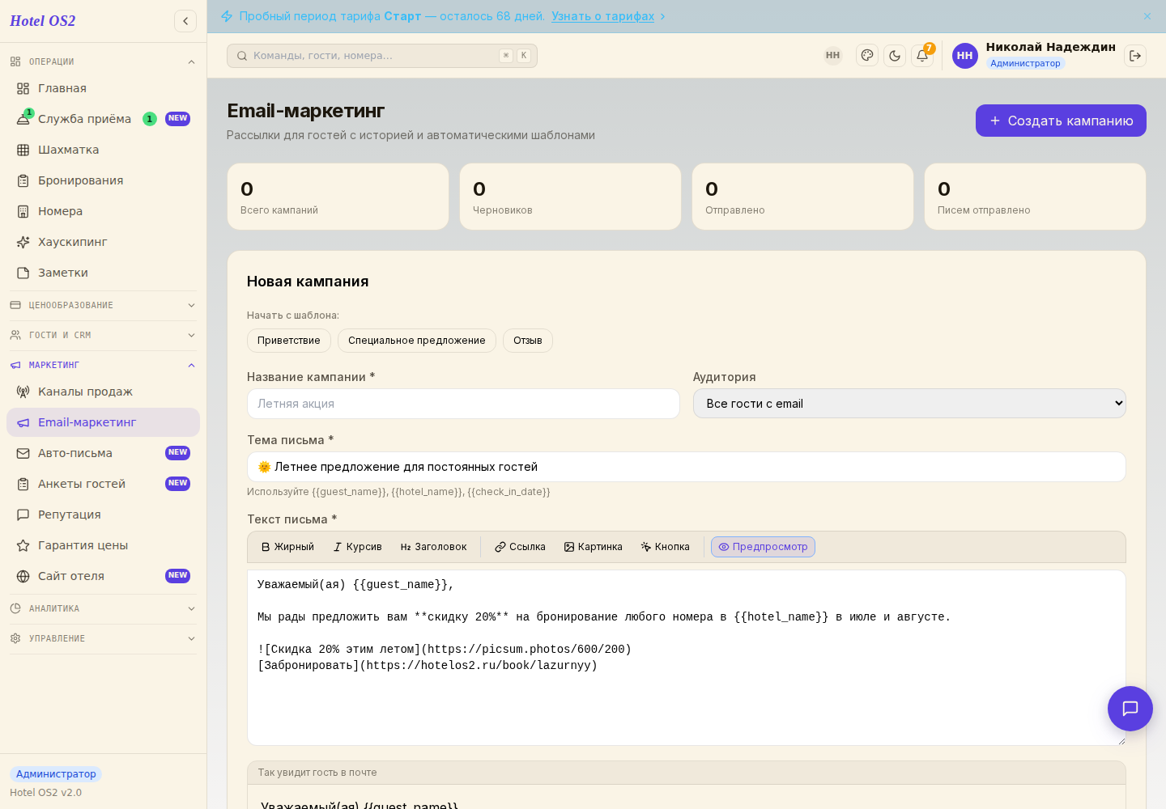Click the Черновиков stat card
The height and width of the screenshot is (809, 1166).
570,197
